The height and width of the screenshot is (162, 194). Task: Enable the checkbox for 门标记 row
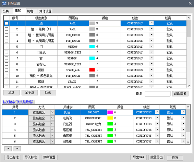7,52
